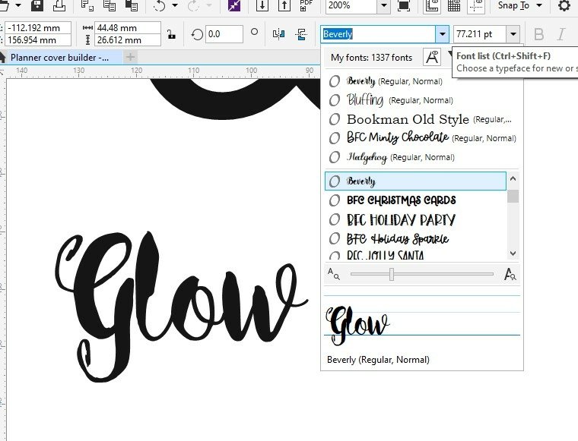
Task: Click the font preview size slider handle
Action: point(392,274)
